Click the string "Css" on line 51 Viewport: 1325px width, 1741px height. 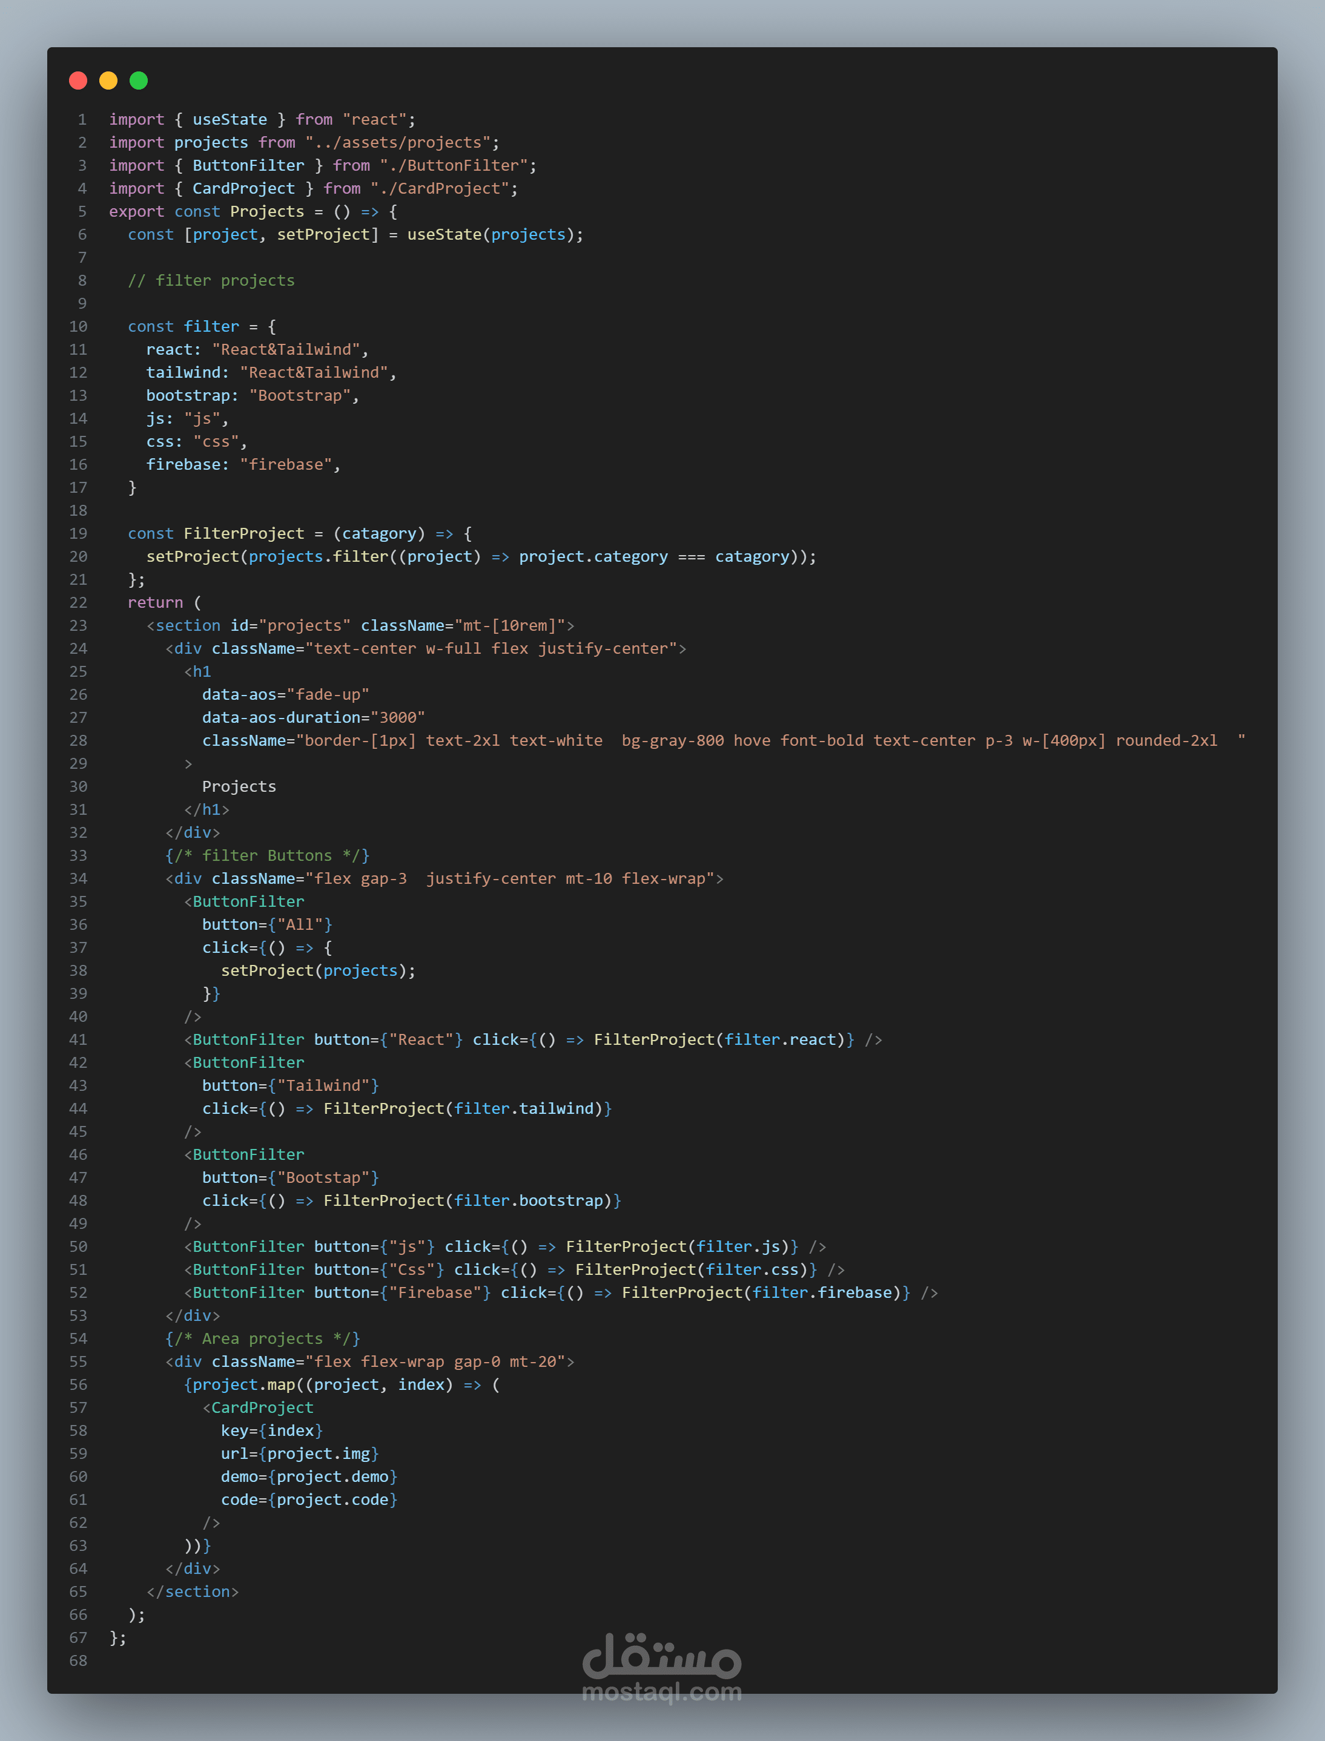pos(412,1269)
